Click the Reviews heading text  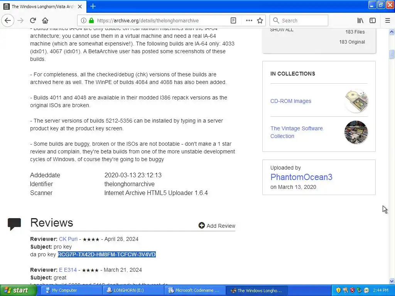[52, 223]
